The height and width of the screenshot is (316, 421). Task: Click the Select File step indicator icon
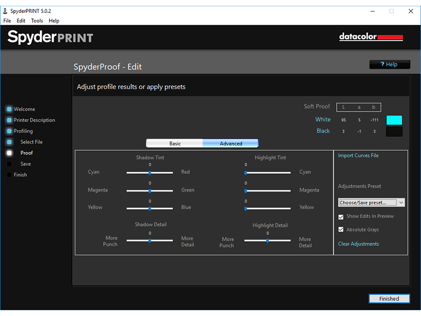tap(9, 142)
